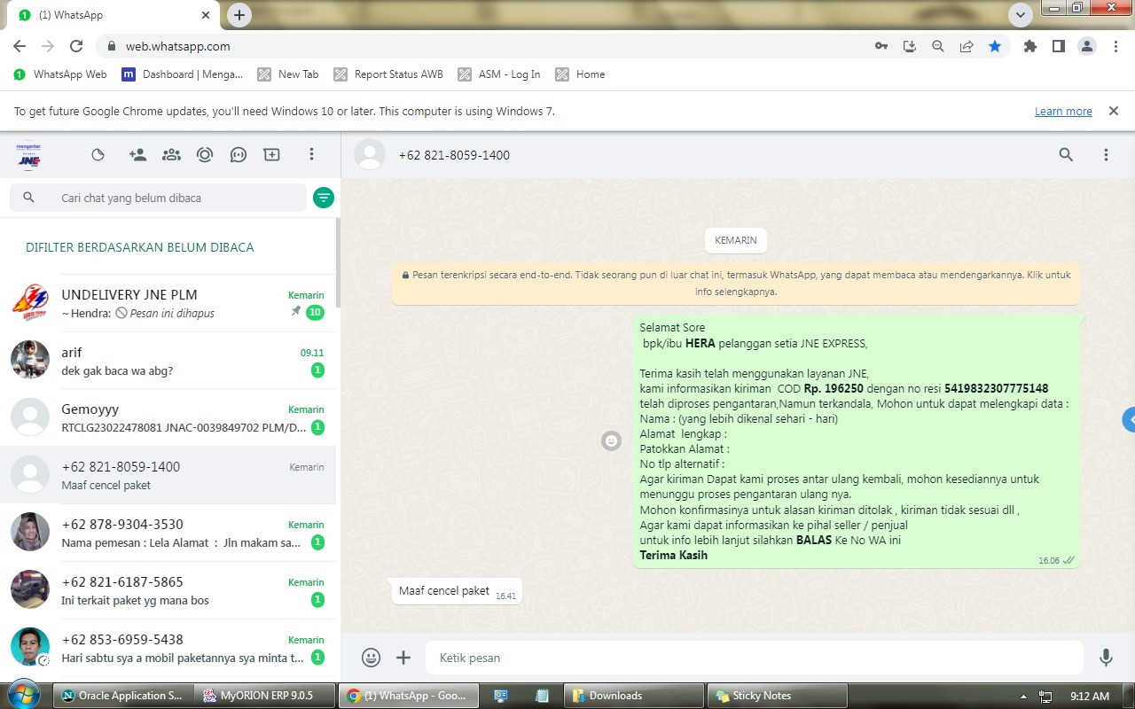Screen dimensions: 1135x709
Task: Open the tab search dropdown arrow
Action: point(1020,15)
